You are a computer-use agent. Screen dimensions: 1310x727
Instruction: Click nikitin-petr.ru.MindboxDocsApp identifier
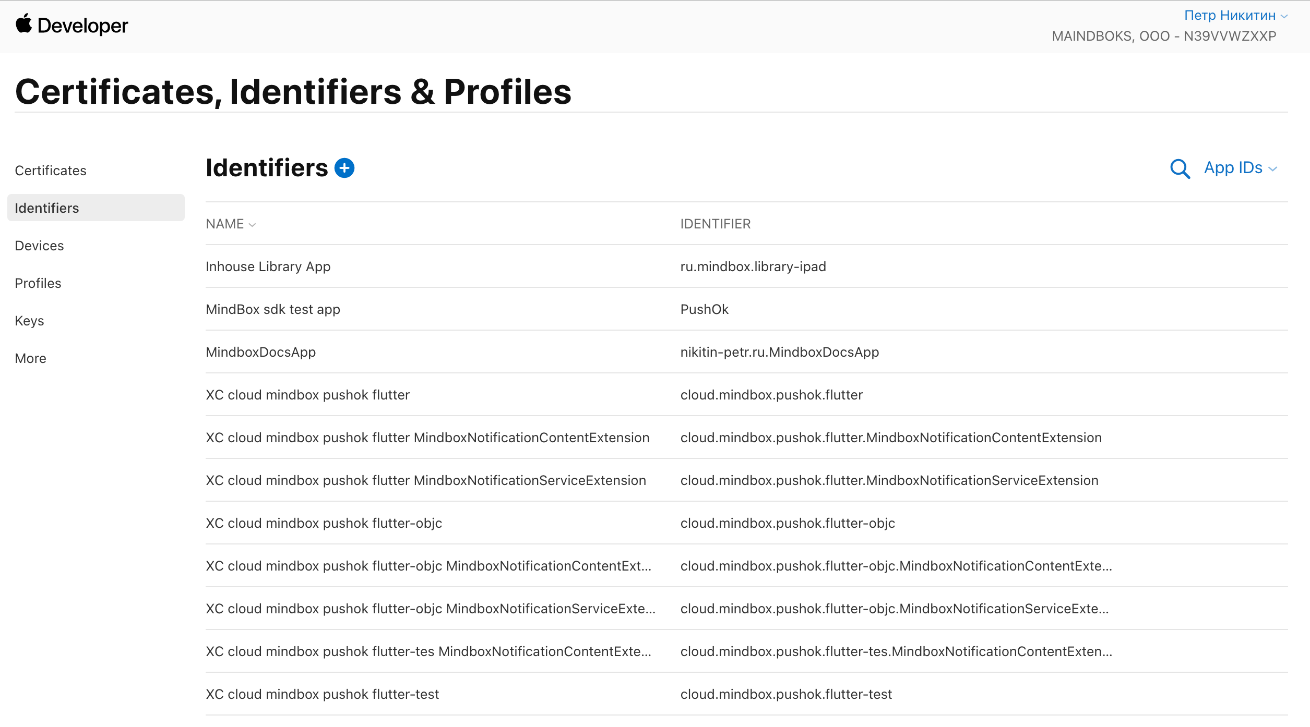[x=780, y=352]
